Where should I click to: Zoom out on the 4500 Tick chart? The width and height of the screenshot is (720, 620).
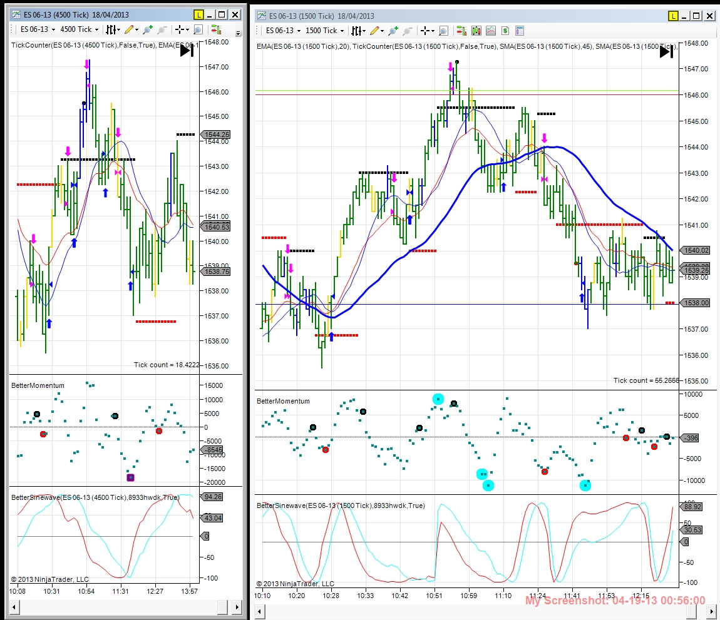tap(162, 30)
